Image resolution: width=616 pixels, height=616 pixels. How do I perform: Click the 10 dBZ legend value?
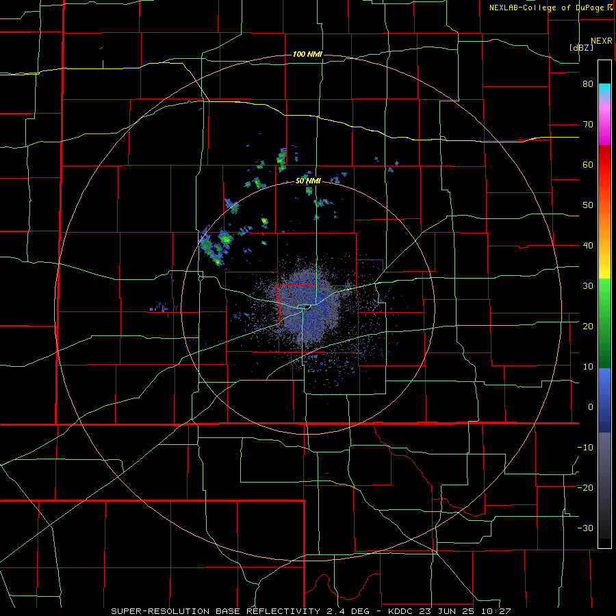point(588,367)
